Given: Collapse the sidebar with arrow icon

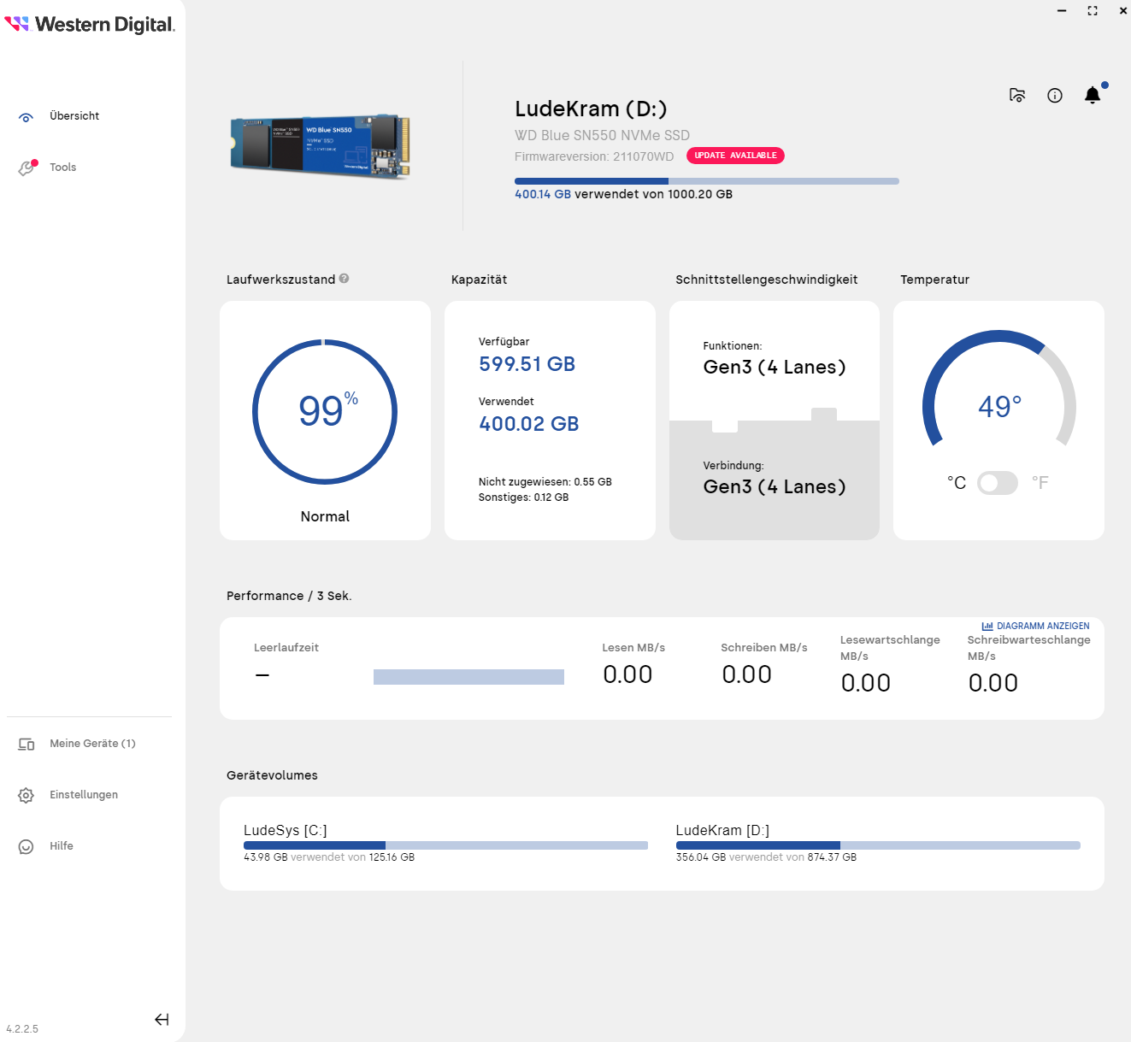Looking at the screenshot, I should pyautogui.click(x=162, y=1019).
